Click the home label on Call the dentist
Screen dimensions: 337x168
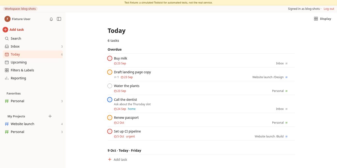[132, 109]
